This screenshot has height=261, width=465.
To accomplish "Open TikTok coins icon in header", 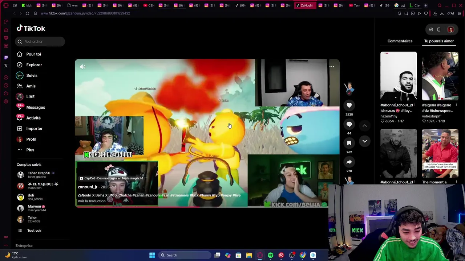I will (x=431, y=30).
